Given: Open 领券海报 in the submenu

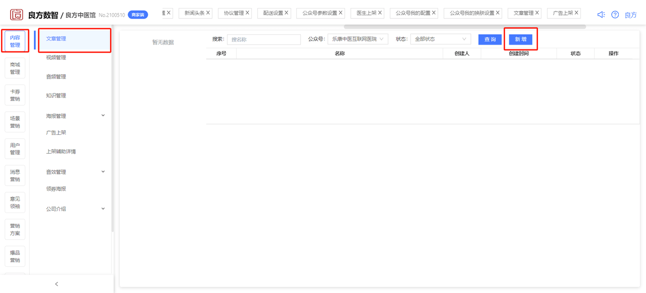Looking at the screenshot, I should click(56, 189).
